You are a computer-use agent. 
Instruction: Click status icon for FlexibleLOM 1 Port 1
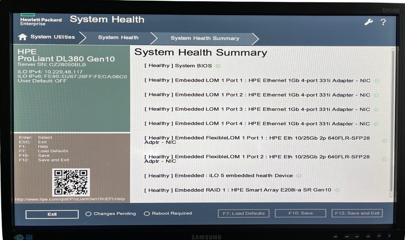pos(385,140)
